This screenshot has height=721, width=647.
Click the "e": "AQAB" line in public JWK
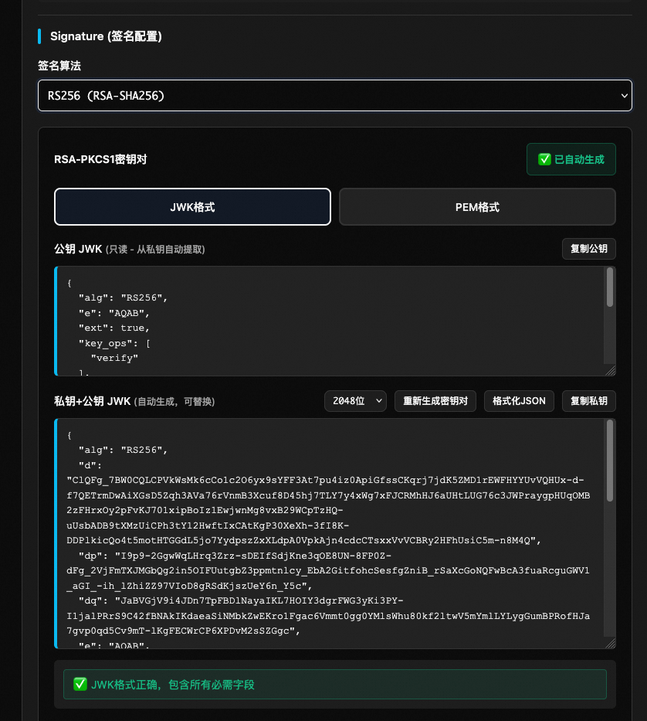pyautogui.click(x=114, y=313)
